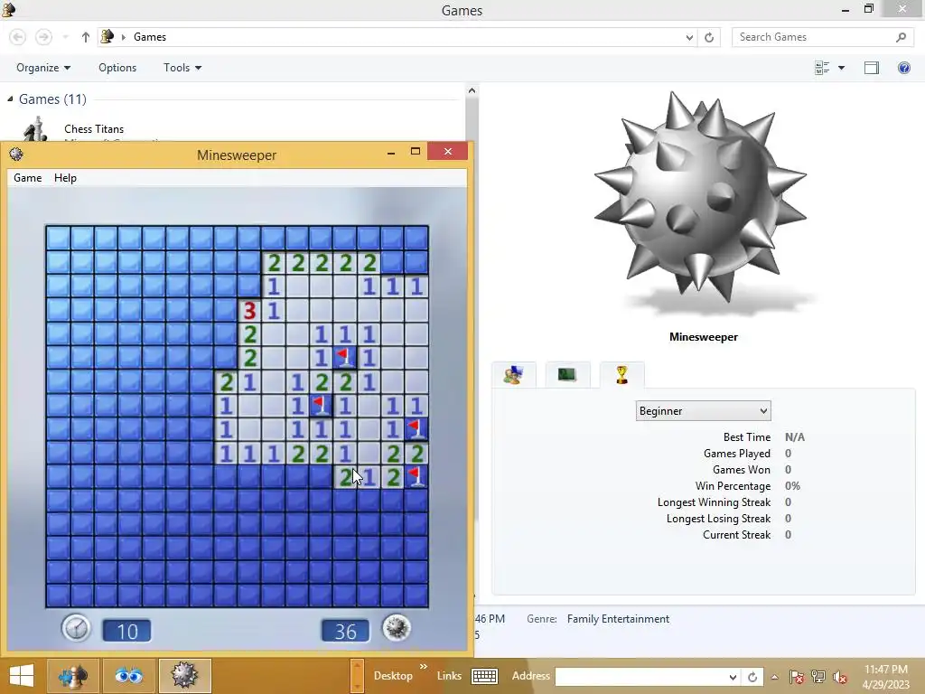The width and height of the screenshot is (925, 694).
Task: Switch to the statistics trophy tab
Action: point(621,375)
